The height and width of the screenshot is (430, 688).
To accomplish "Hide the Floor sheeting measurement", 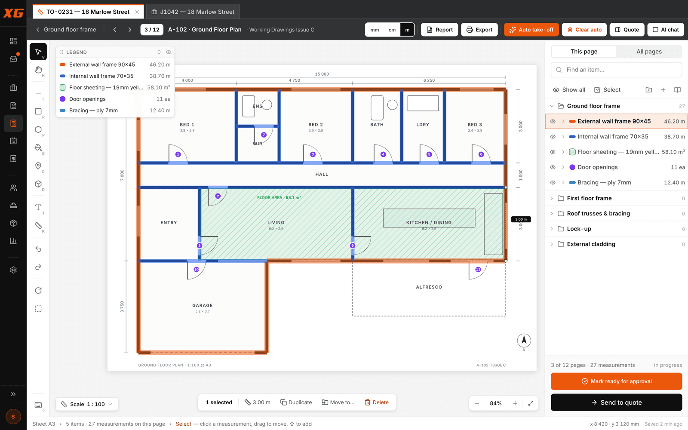I will coord(553,152).
